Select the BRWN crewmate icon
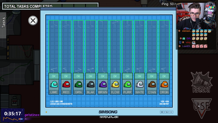Viewport: 218px width, 123px height. pos(103,84)
